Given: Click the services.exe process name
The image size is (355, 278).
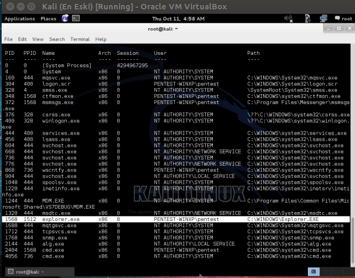Looking at the screenshot, I should tap(61, 133).
